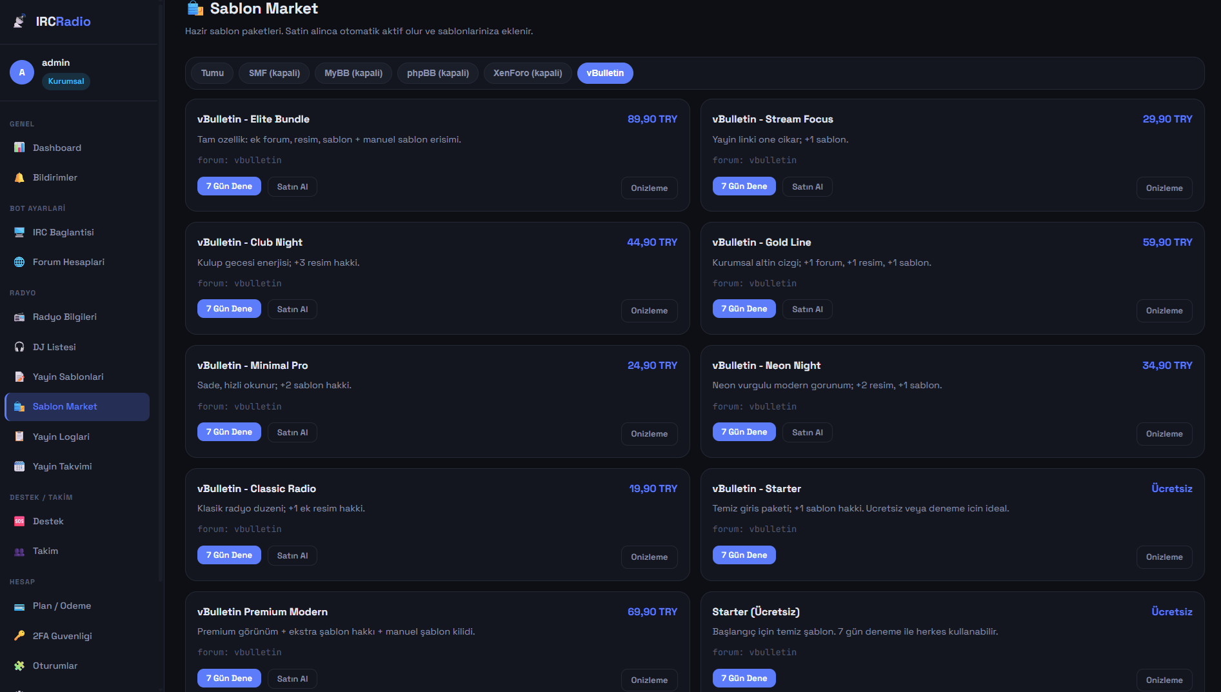Screen dimensions: 1221x692
Task: Click the 2FA Guvenligi key icon
Action: pos(19,636)
